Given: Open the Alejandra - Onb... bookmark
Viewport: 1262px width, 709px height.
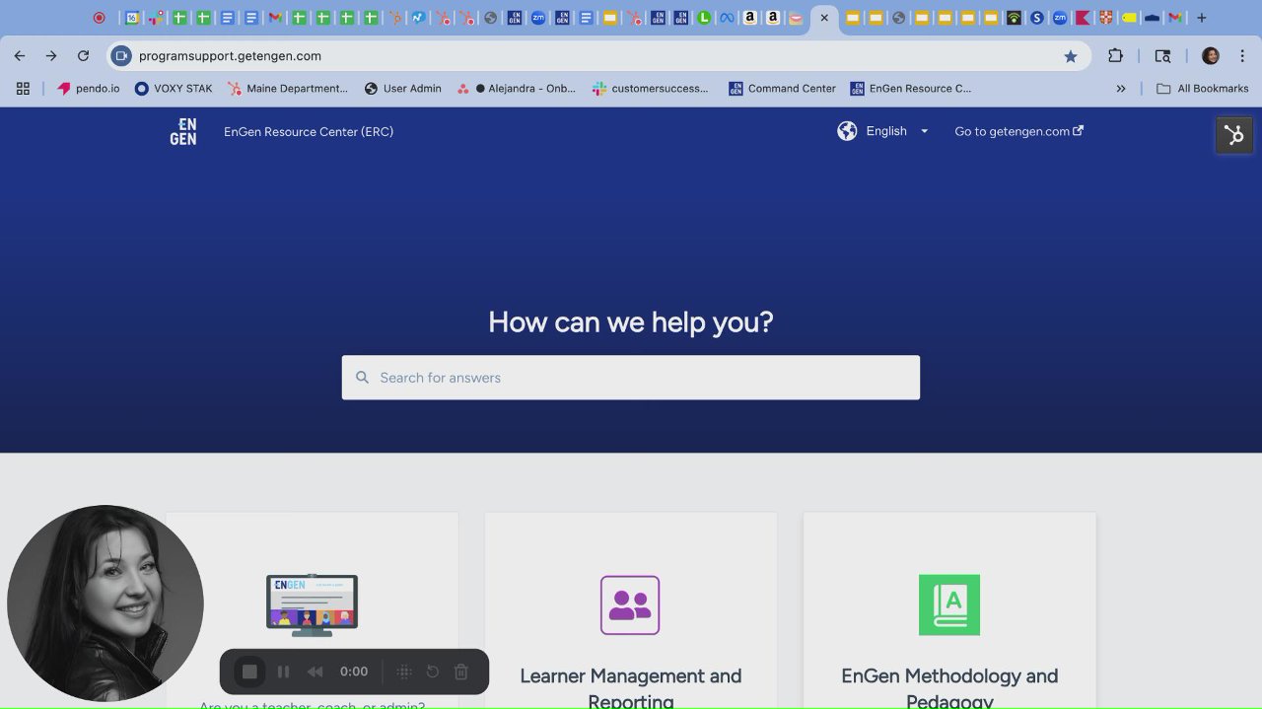Looking at the screenshot, I should pyautogui.click(x=517, y=88).
